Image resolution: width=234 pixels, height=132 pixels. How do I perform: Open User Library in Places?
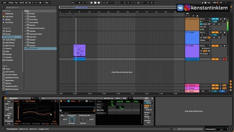pyautogui.click(x=10, y=72)
